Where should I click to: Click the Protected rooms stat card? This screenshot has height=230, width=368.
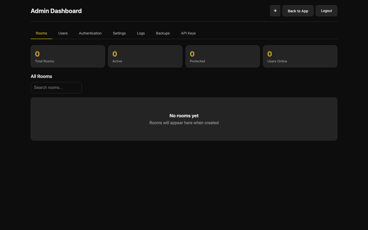(223, 56)
